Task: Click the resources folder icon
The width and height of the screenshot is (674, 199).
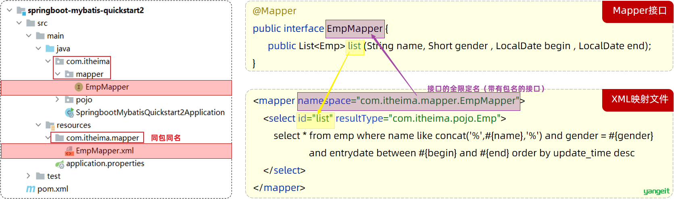Action: (x=50, y=125)
